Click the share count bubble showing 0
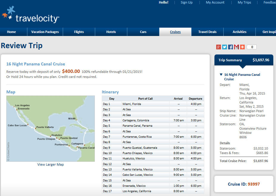 (252, 47)
